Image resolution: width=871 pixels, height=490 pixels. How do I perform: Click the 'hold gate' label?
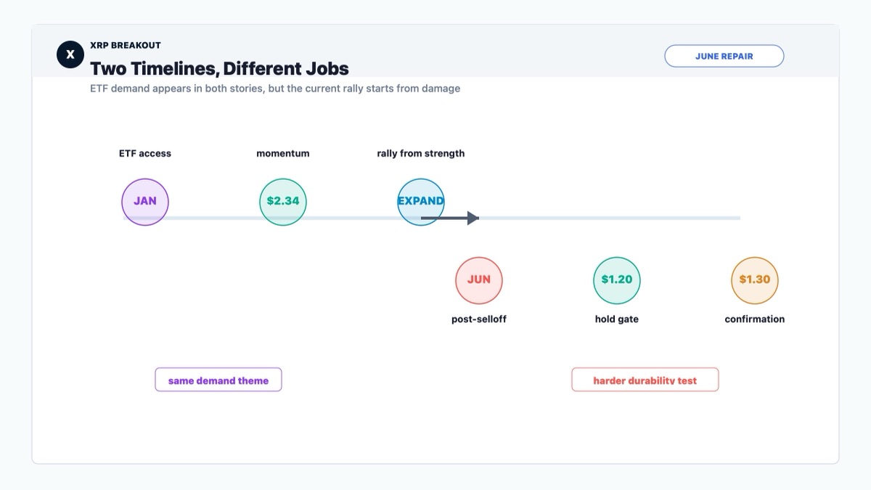tap(617, 319)
